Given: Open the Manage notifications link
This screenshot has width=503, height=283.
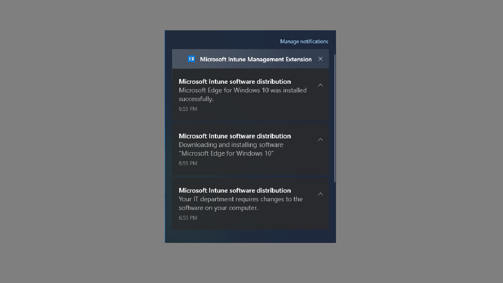Looking at the screenshot, I should click(304, 41).
